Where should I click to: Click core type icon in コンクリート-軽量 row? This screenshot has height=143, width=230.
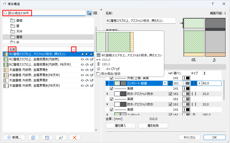[194, 83]
